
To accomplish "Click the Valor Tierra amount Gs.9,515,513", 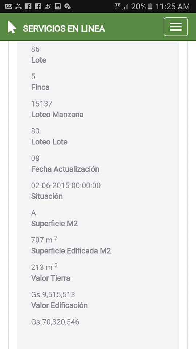I will pyautogui.click(x=53, y=295).
